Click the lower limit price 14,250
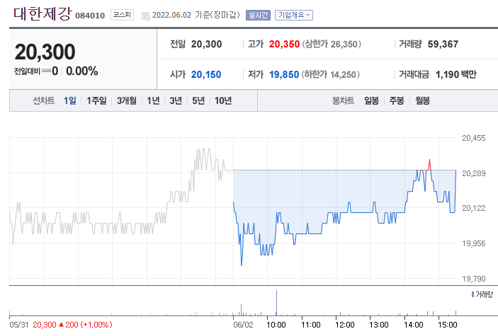The width and height of the screenshot is (498, 336). pyautogui.click(x=343, y=74)
